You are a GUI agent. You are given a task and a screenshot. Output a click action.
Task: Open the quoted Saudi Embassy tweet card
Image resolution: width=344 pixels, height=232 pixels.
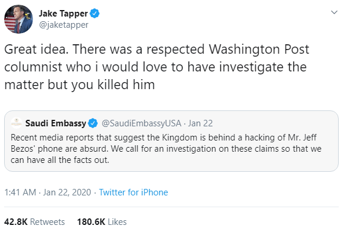pyautogui.click(x=171, y=141)
